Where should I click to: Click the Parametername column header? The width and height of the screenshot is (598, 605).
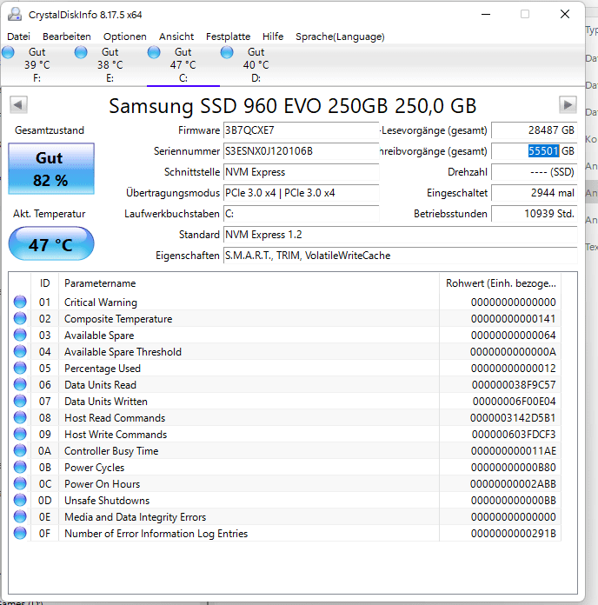tap(249, 283)
